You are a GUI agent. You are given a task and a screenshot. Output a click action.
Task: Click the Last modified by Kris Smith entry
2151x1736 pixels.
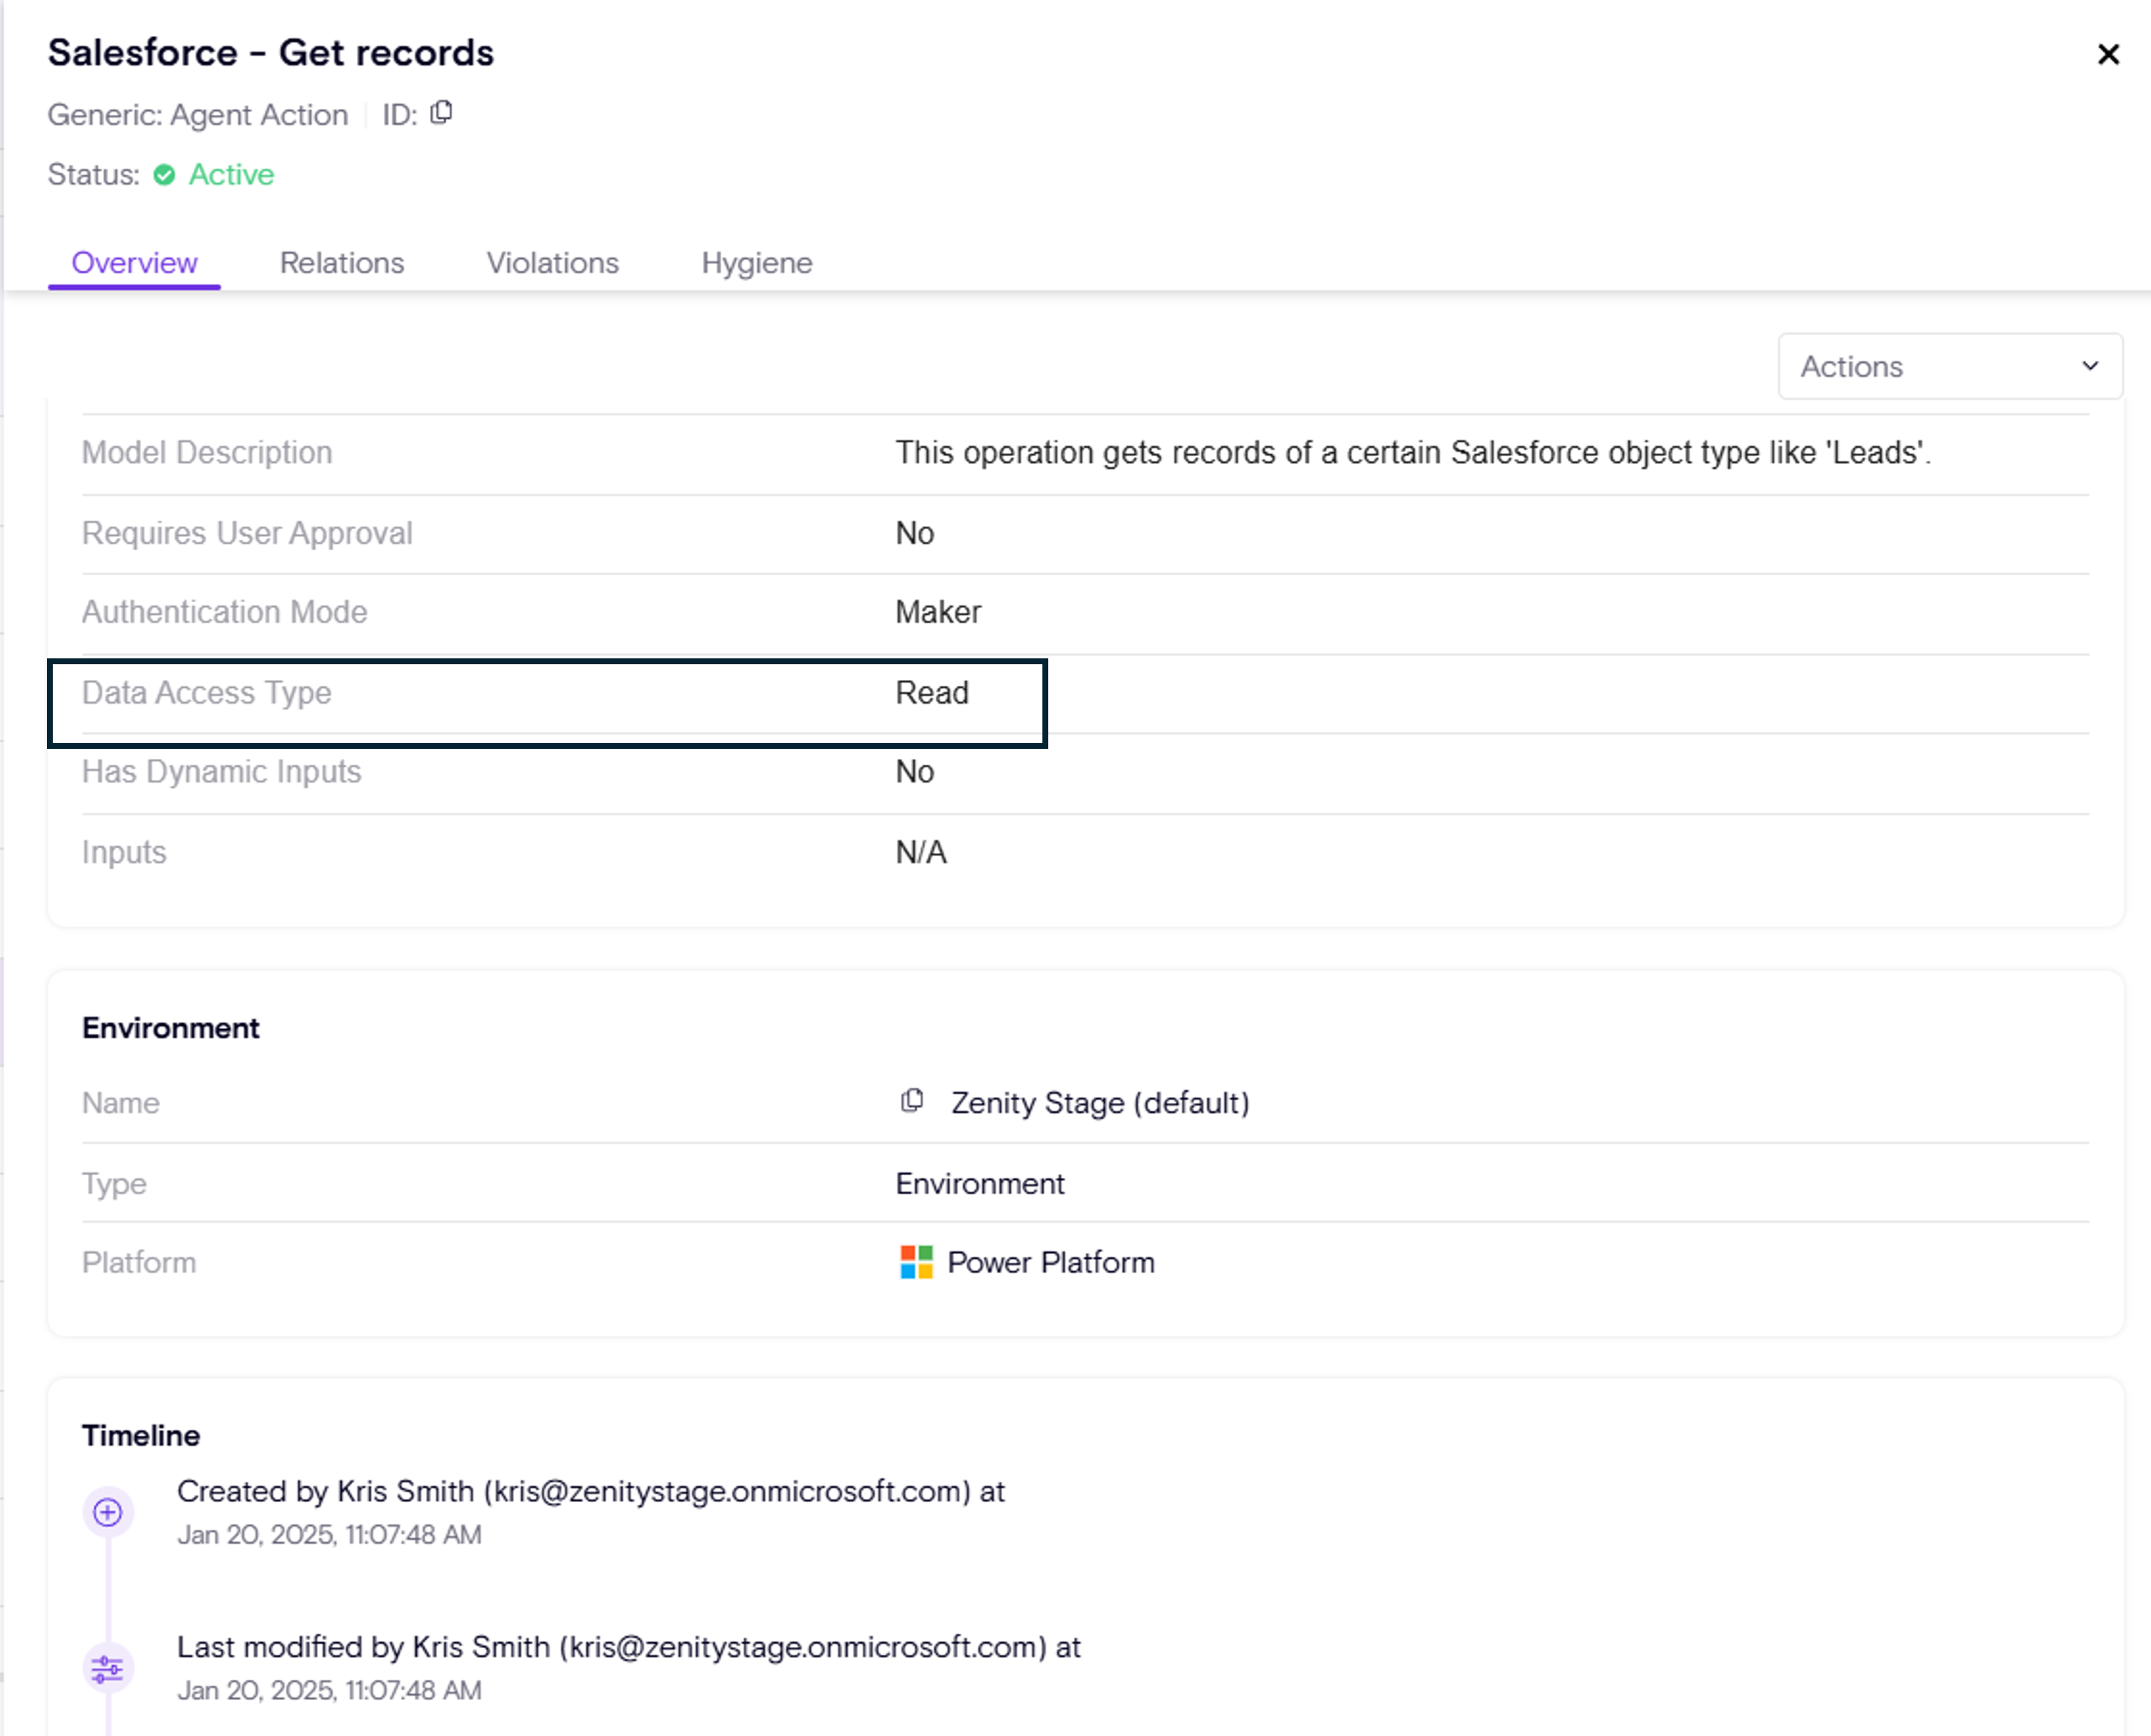(x=628, y=1647)
